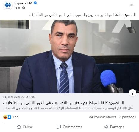View the 2 partages list
The image size is (139, 132).
click(x=127, y=117)
